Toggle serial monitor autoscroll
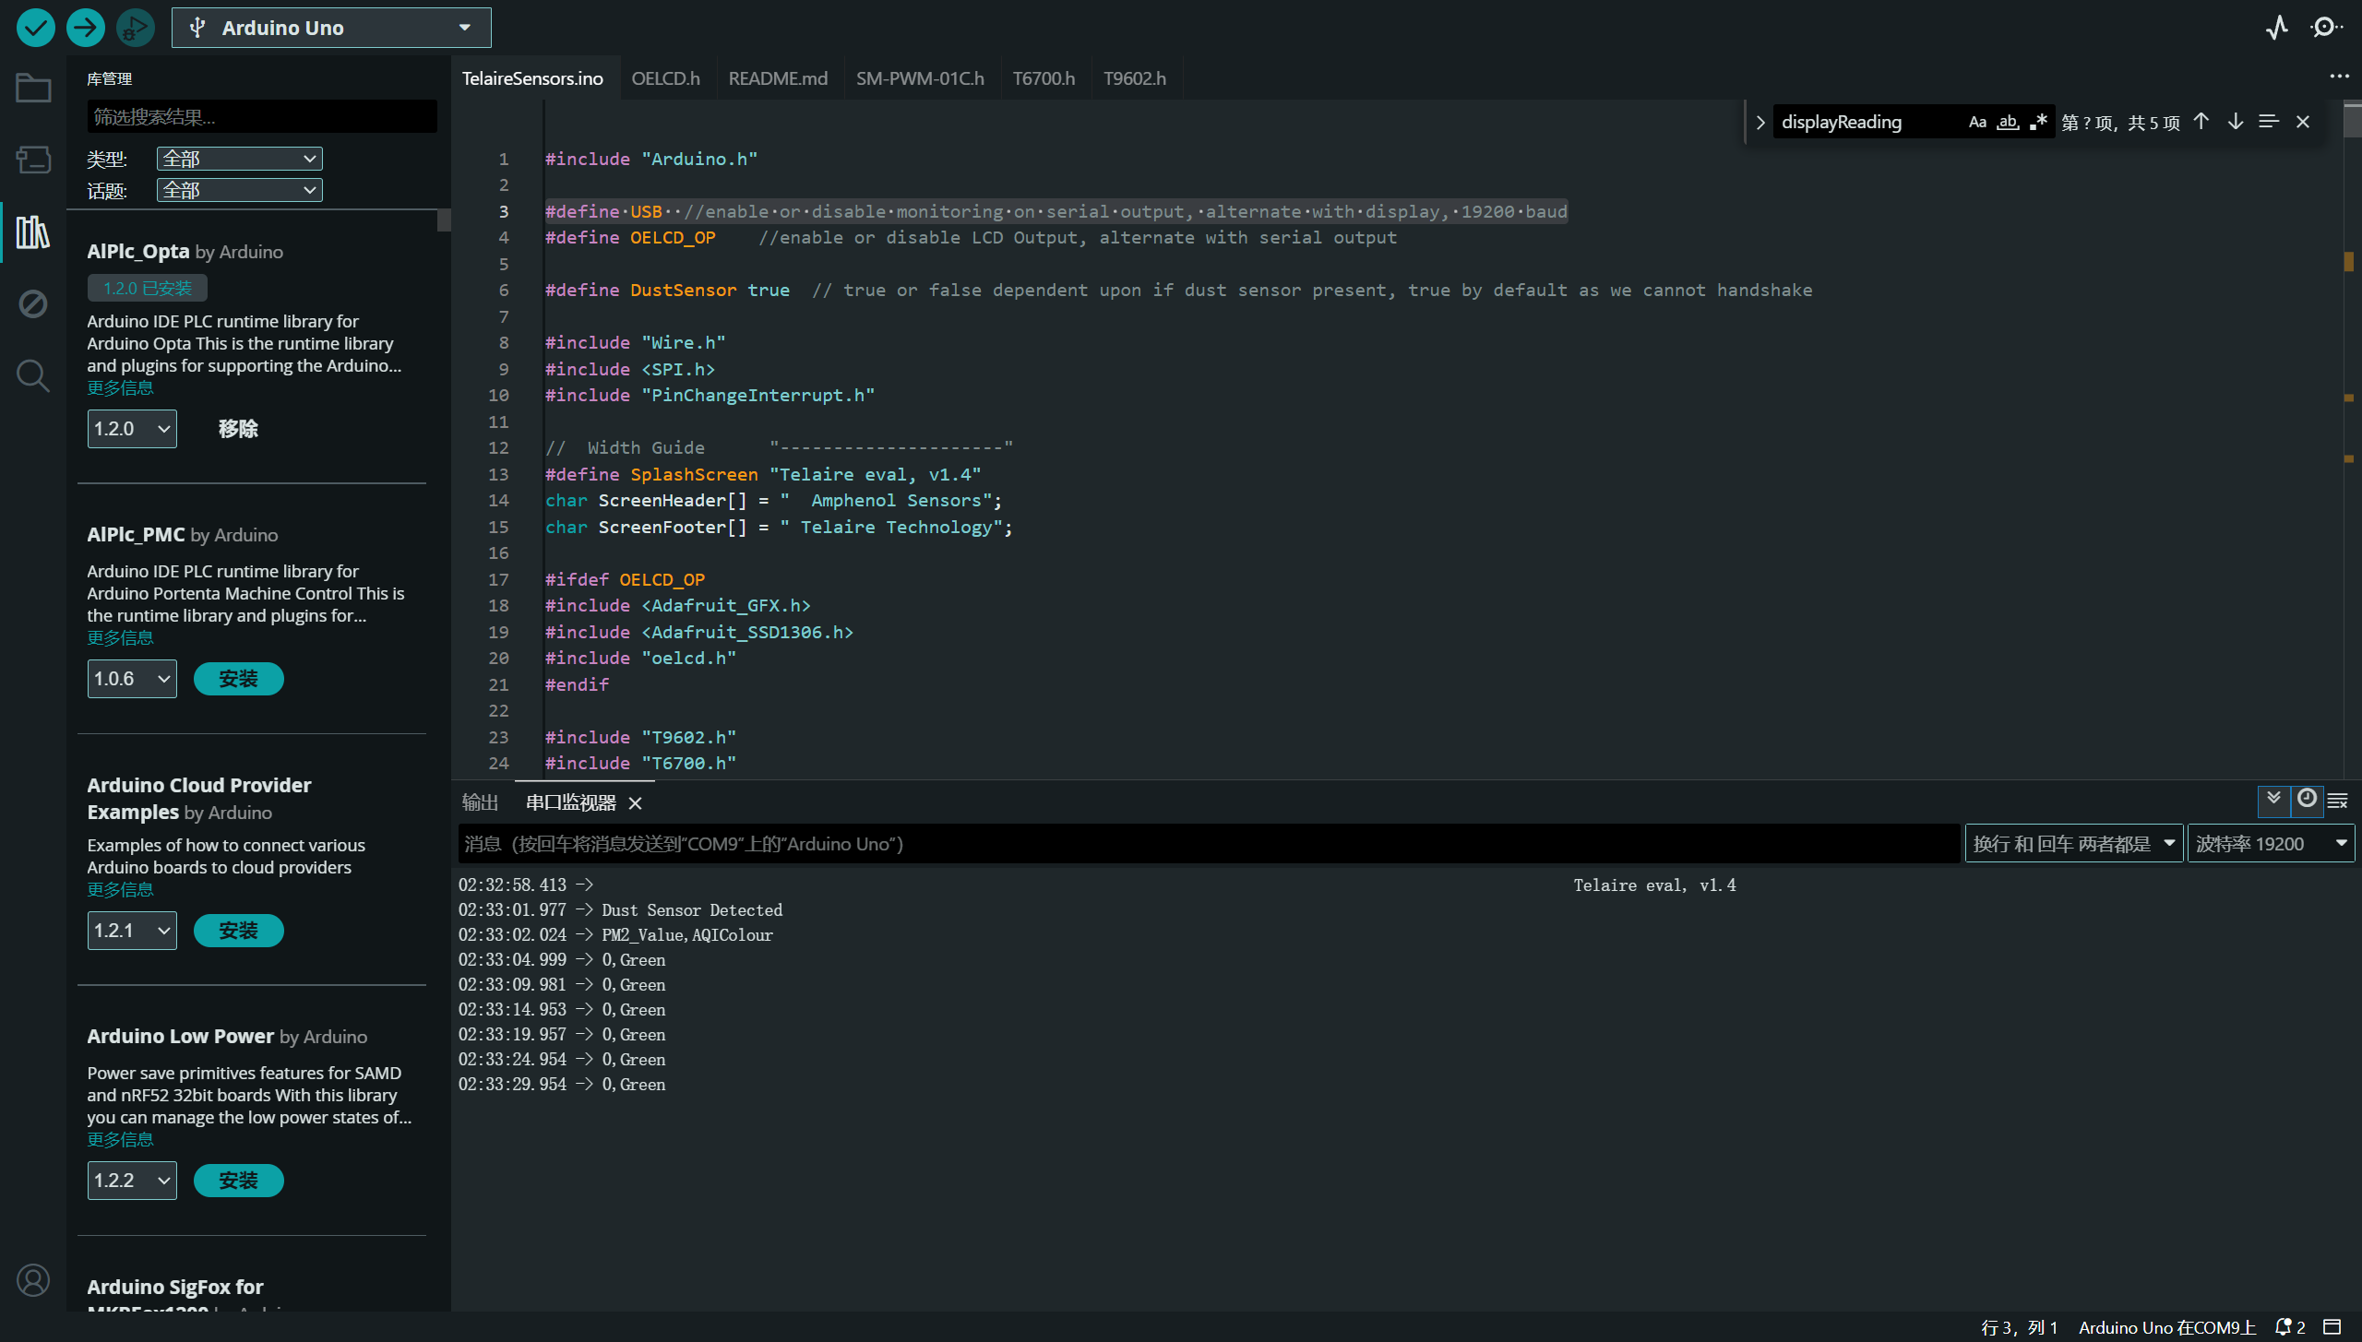Viewport: 2362px width, 1342px height. [2273, 799]
